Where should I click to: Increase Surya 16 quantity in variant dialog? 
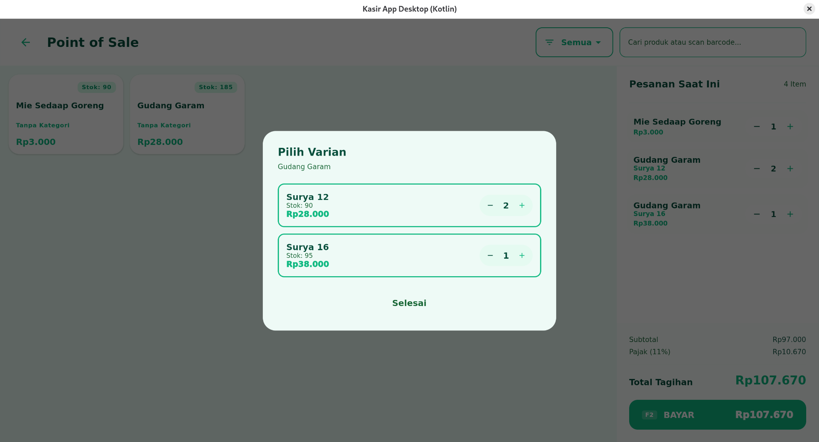coord(522,256)
